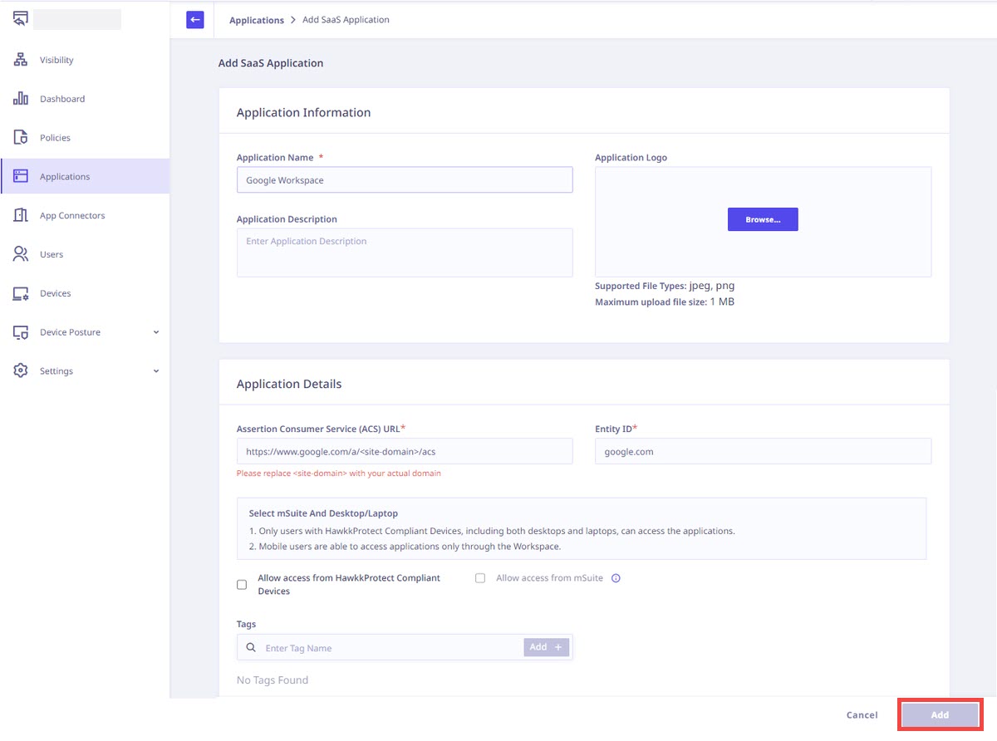Click the Application Name field
Viewport: 997px width, 741px height.
pyautogui.click(x=405, y=180)
